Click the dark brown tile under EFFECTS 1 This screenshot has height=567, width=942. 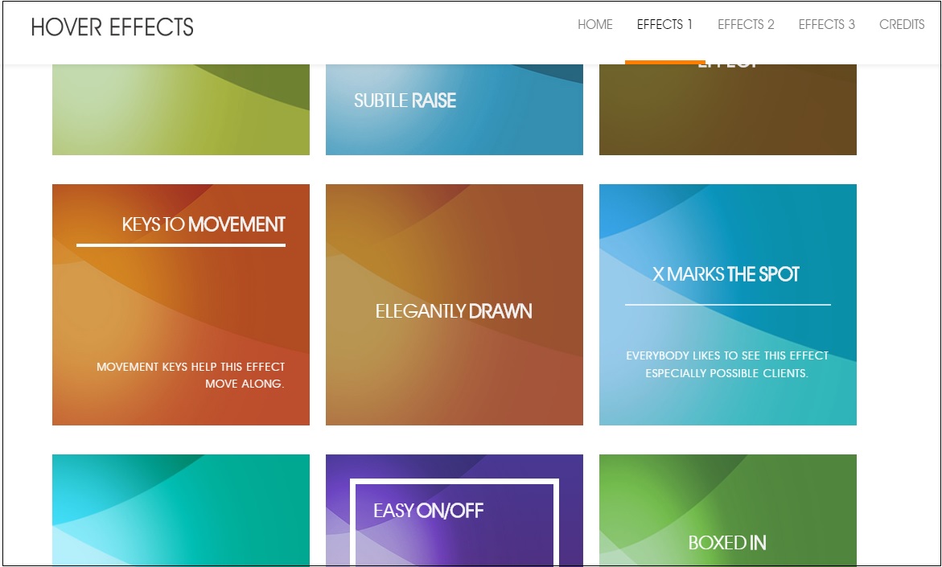click(x=727, y=109)
